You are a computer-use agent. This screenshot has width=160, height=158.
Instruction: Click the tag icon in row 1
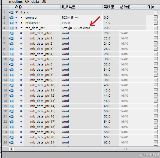point(11,12)
